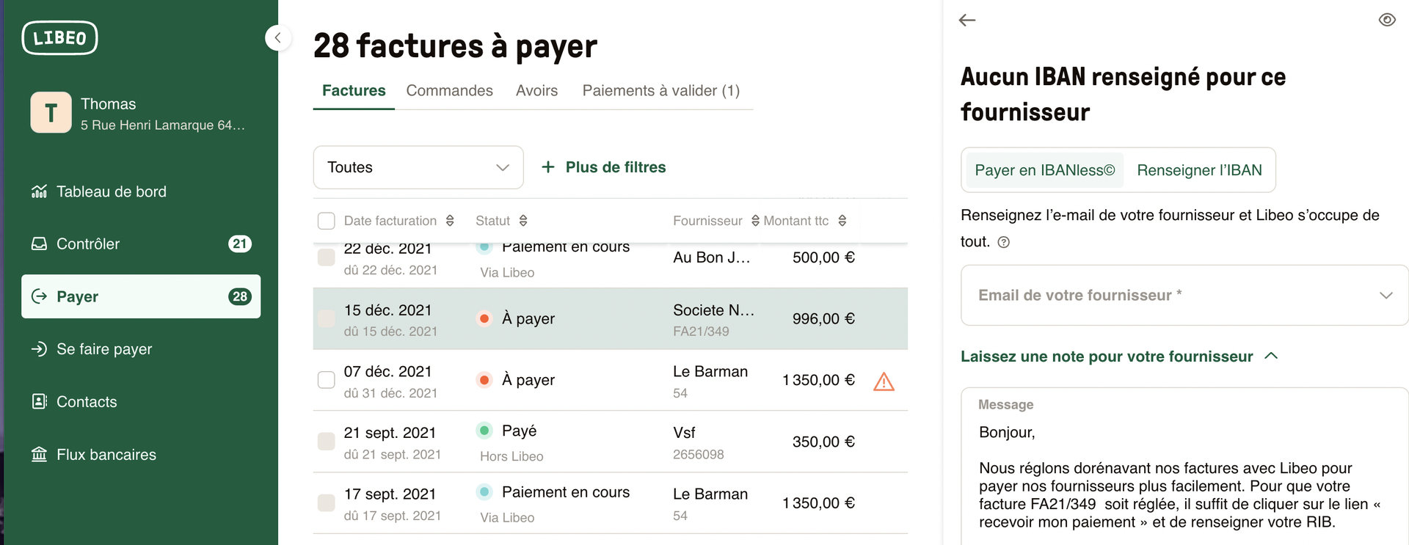Click the help question mark icon
The width and height of the screenshot is (1409, 545).
1004,242
